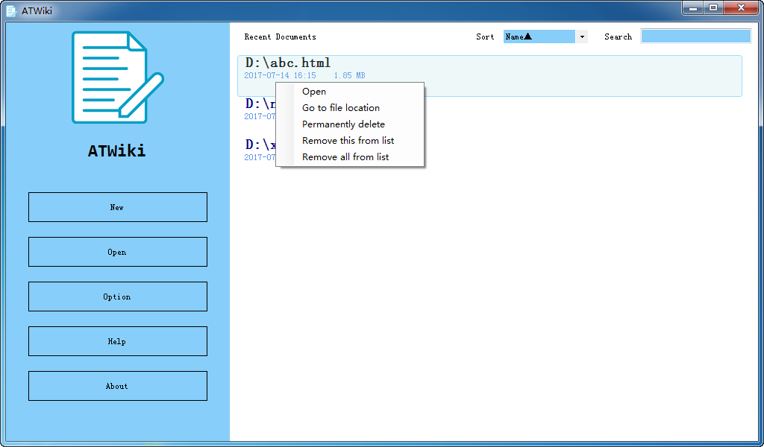Viewport: 764px width, 447px height.
Task: Click the ATWiki sidebar title text
Action: pyautogui.click(x=117, y=150)
